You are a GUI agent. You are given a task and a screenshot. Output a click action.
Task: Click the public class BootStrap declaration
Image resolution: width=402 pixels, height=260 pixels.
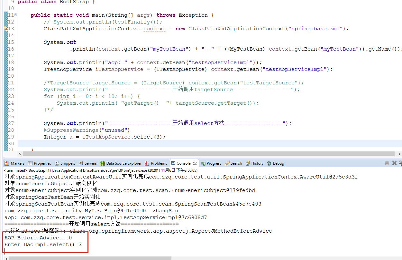pos(56,2)
